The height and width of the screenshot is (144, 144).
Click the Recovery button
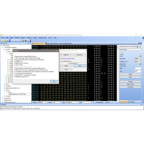pyautogui.click(x=80, y=55)
